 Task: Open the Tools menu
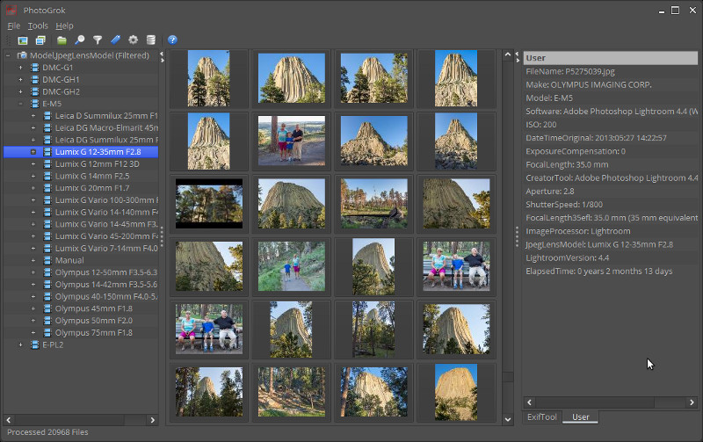[38, 26]
